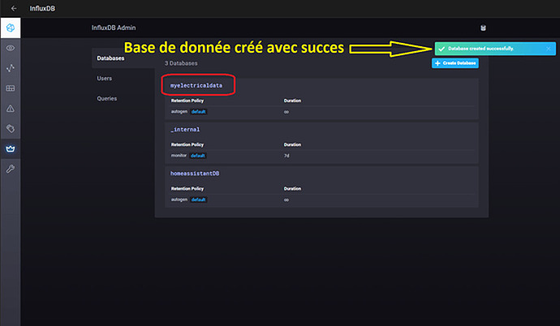The width and height of the screenshot is (560, 326).
Task: Open Configuration wrench icon
Action: point(11,169)
